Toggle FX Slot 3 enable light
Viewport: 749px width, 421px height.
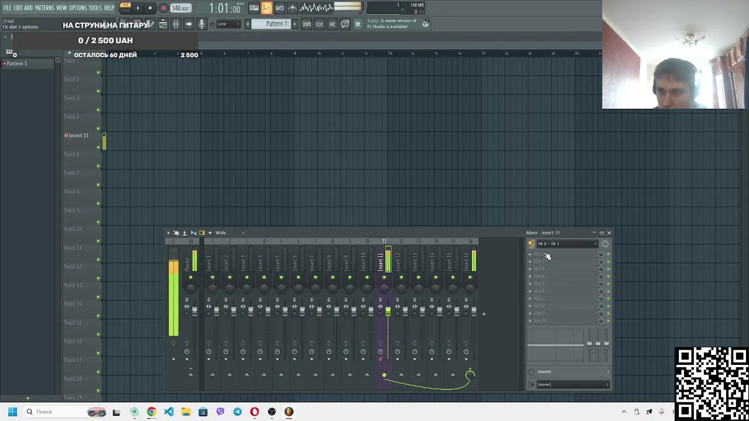608,269
